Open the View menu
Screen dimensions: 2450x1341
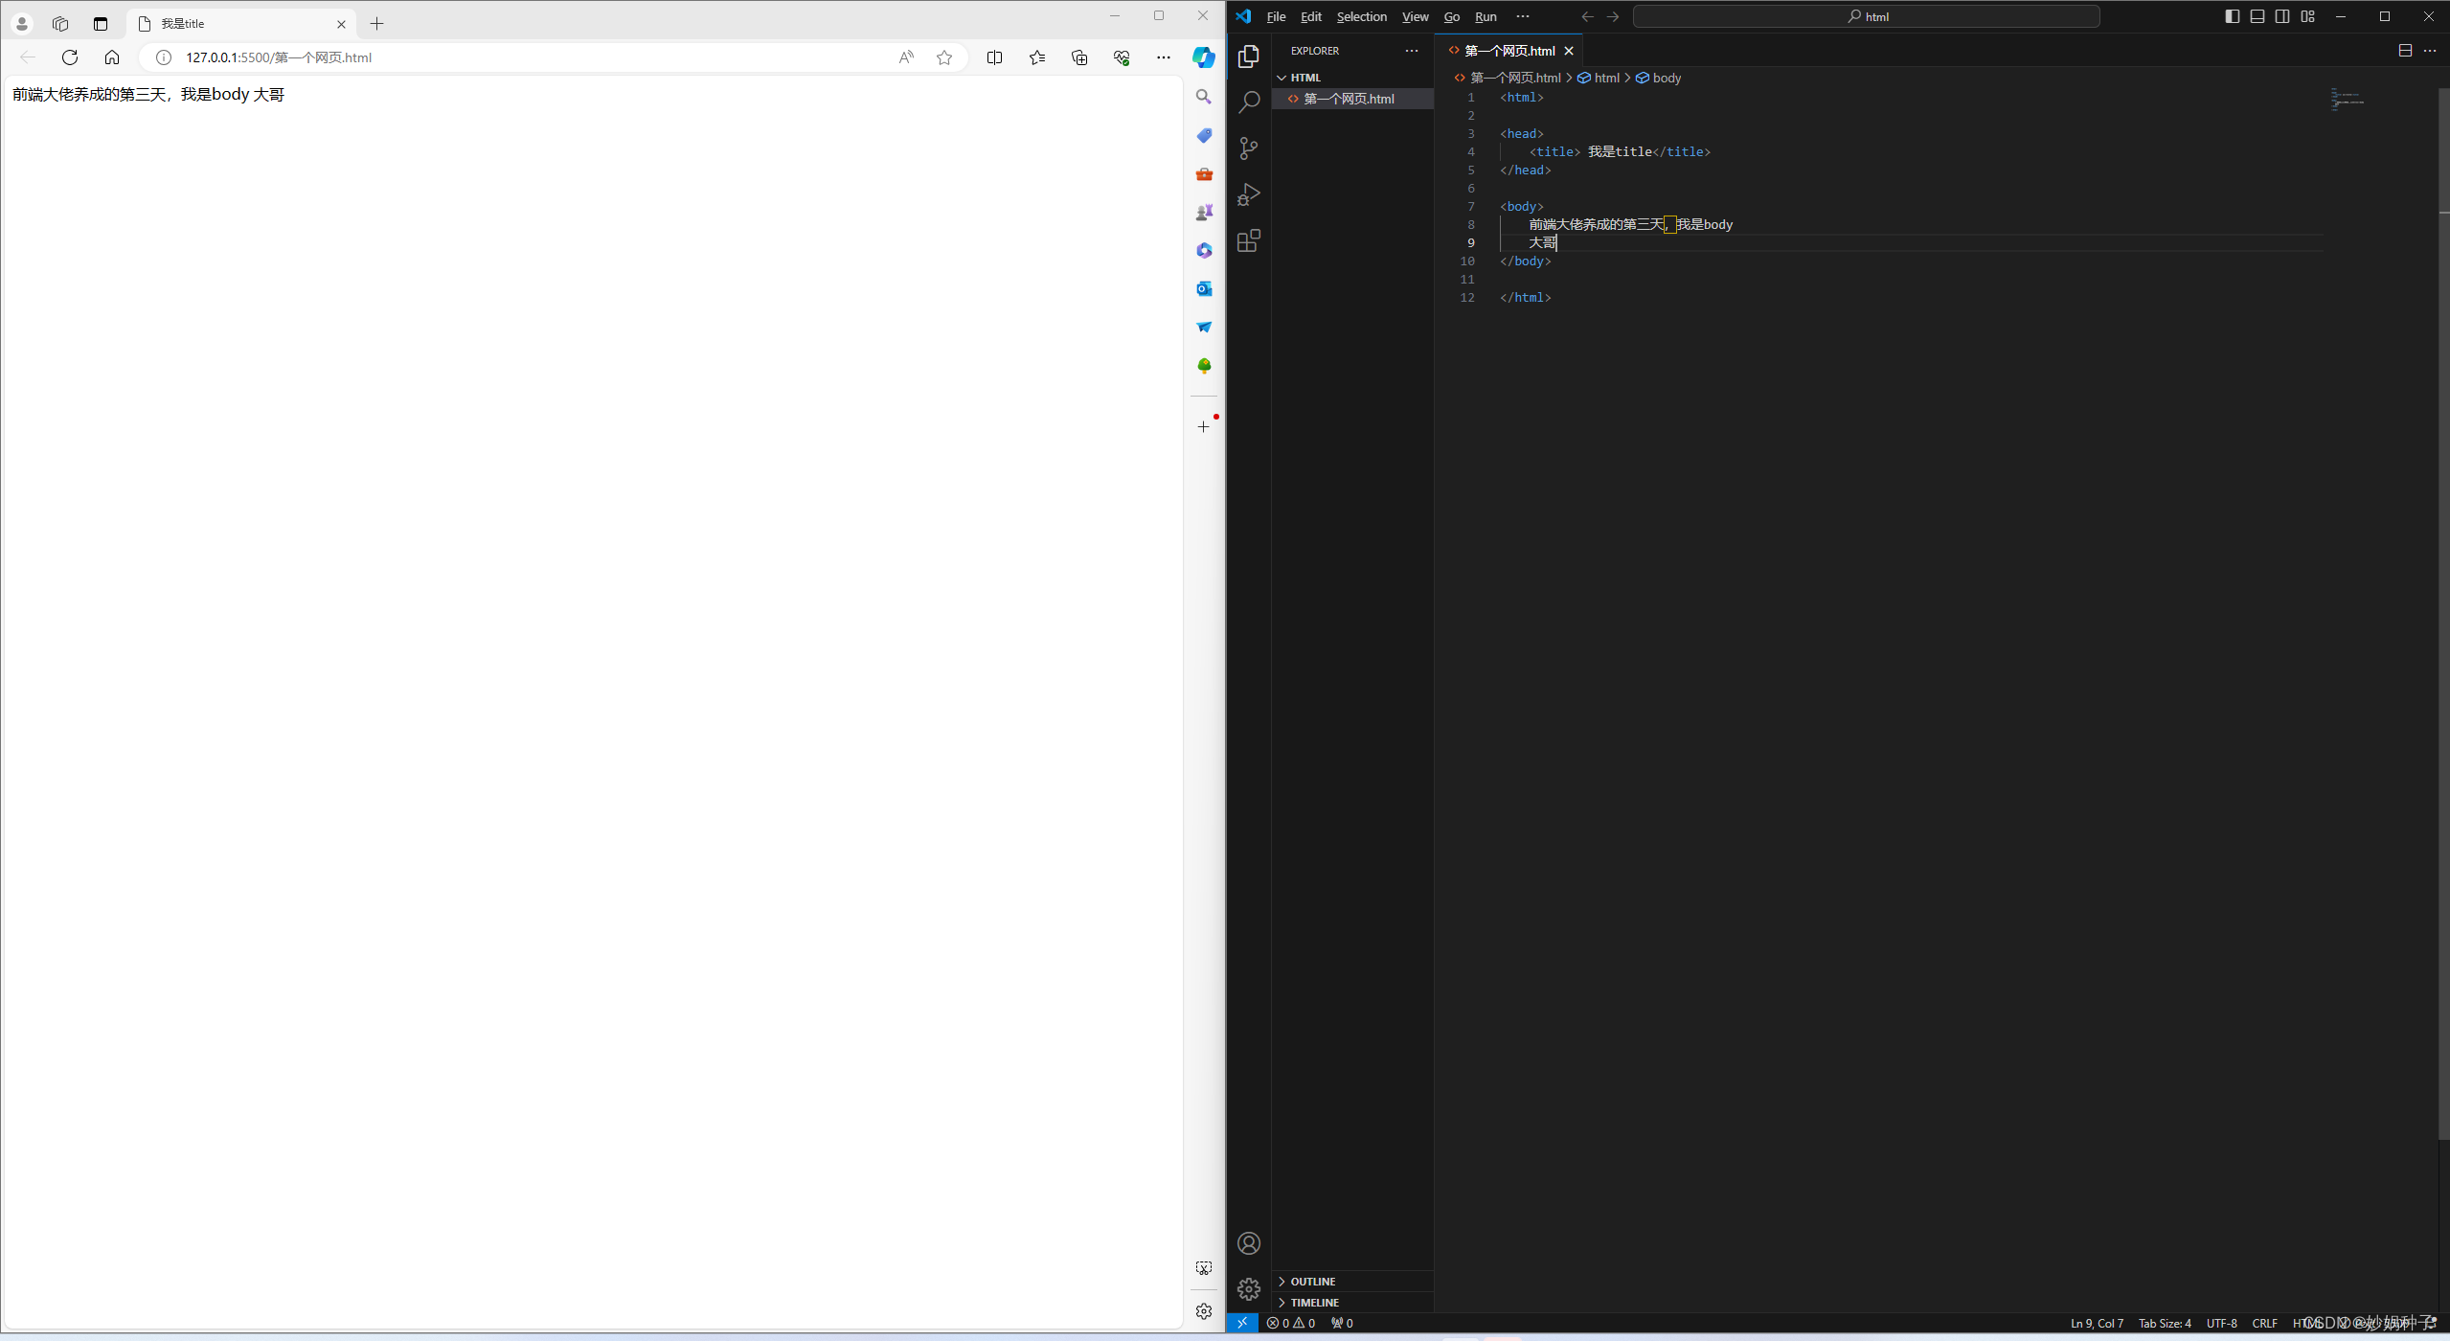tap(1415, 16)
